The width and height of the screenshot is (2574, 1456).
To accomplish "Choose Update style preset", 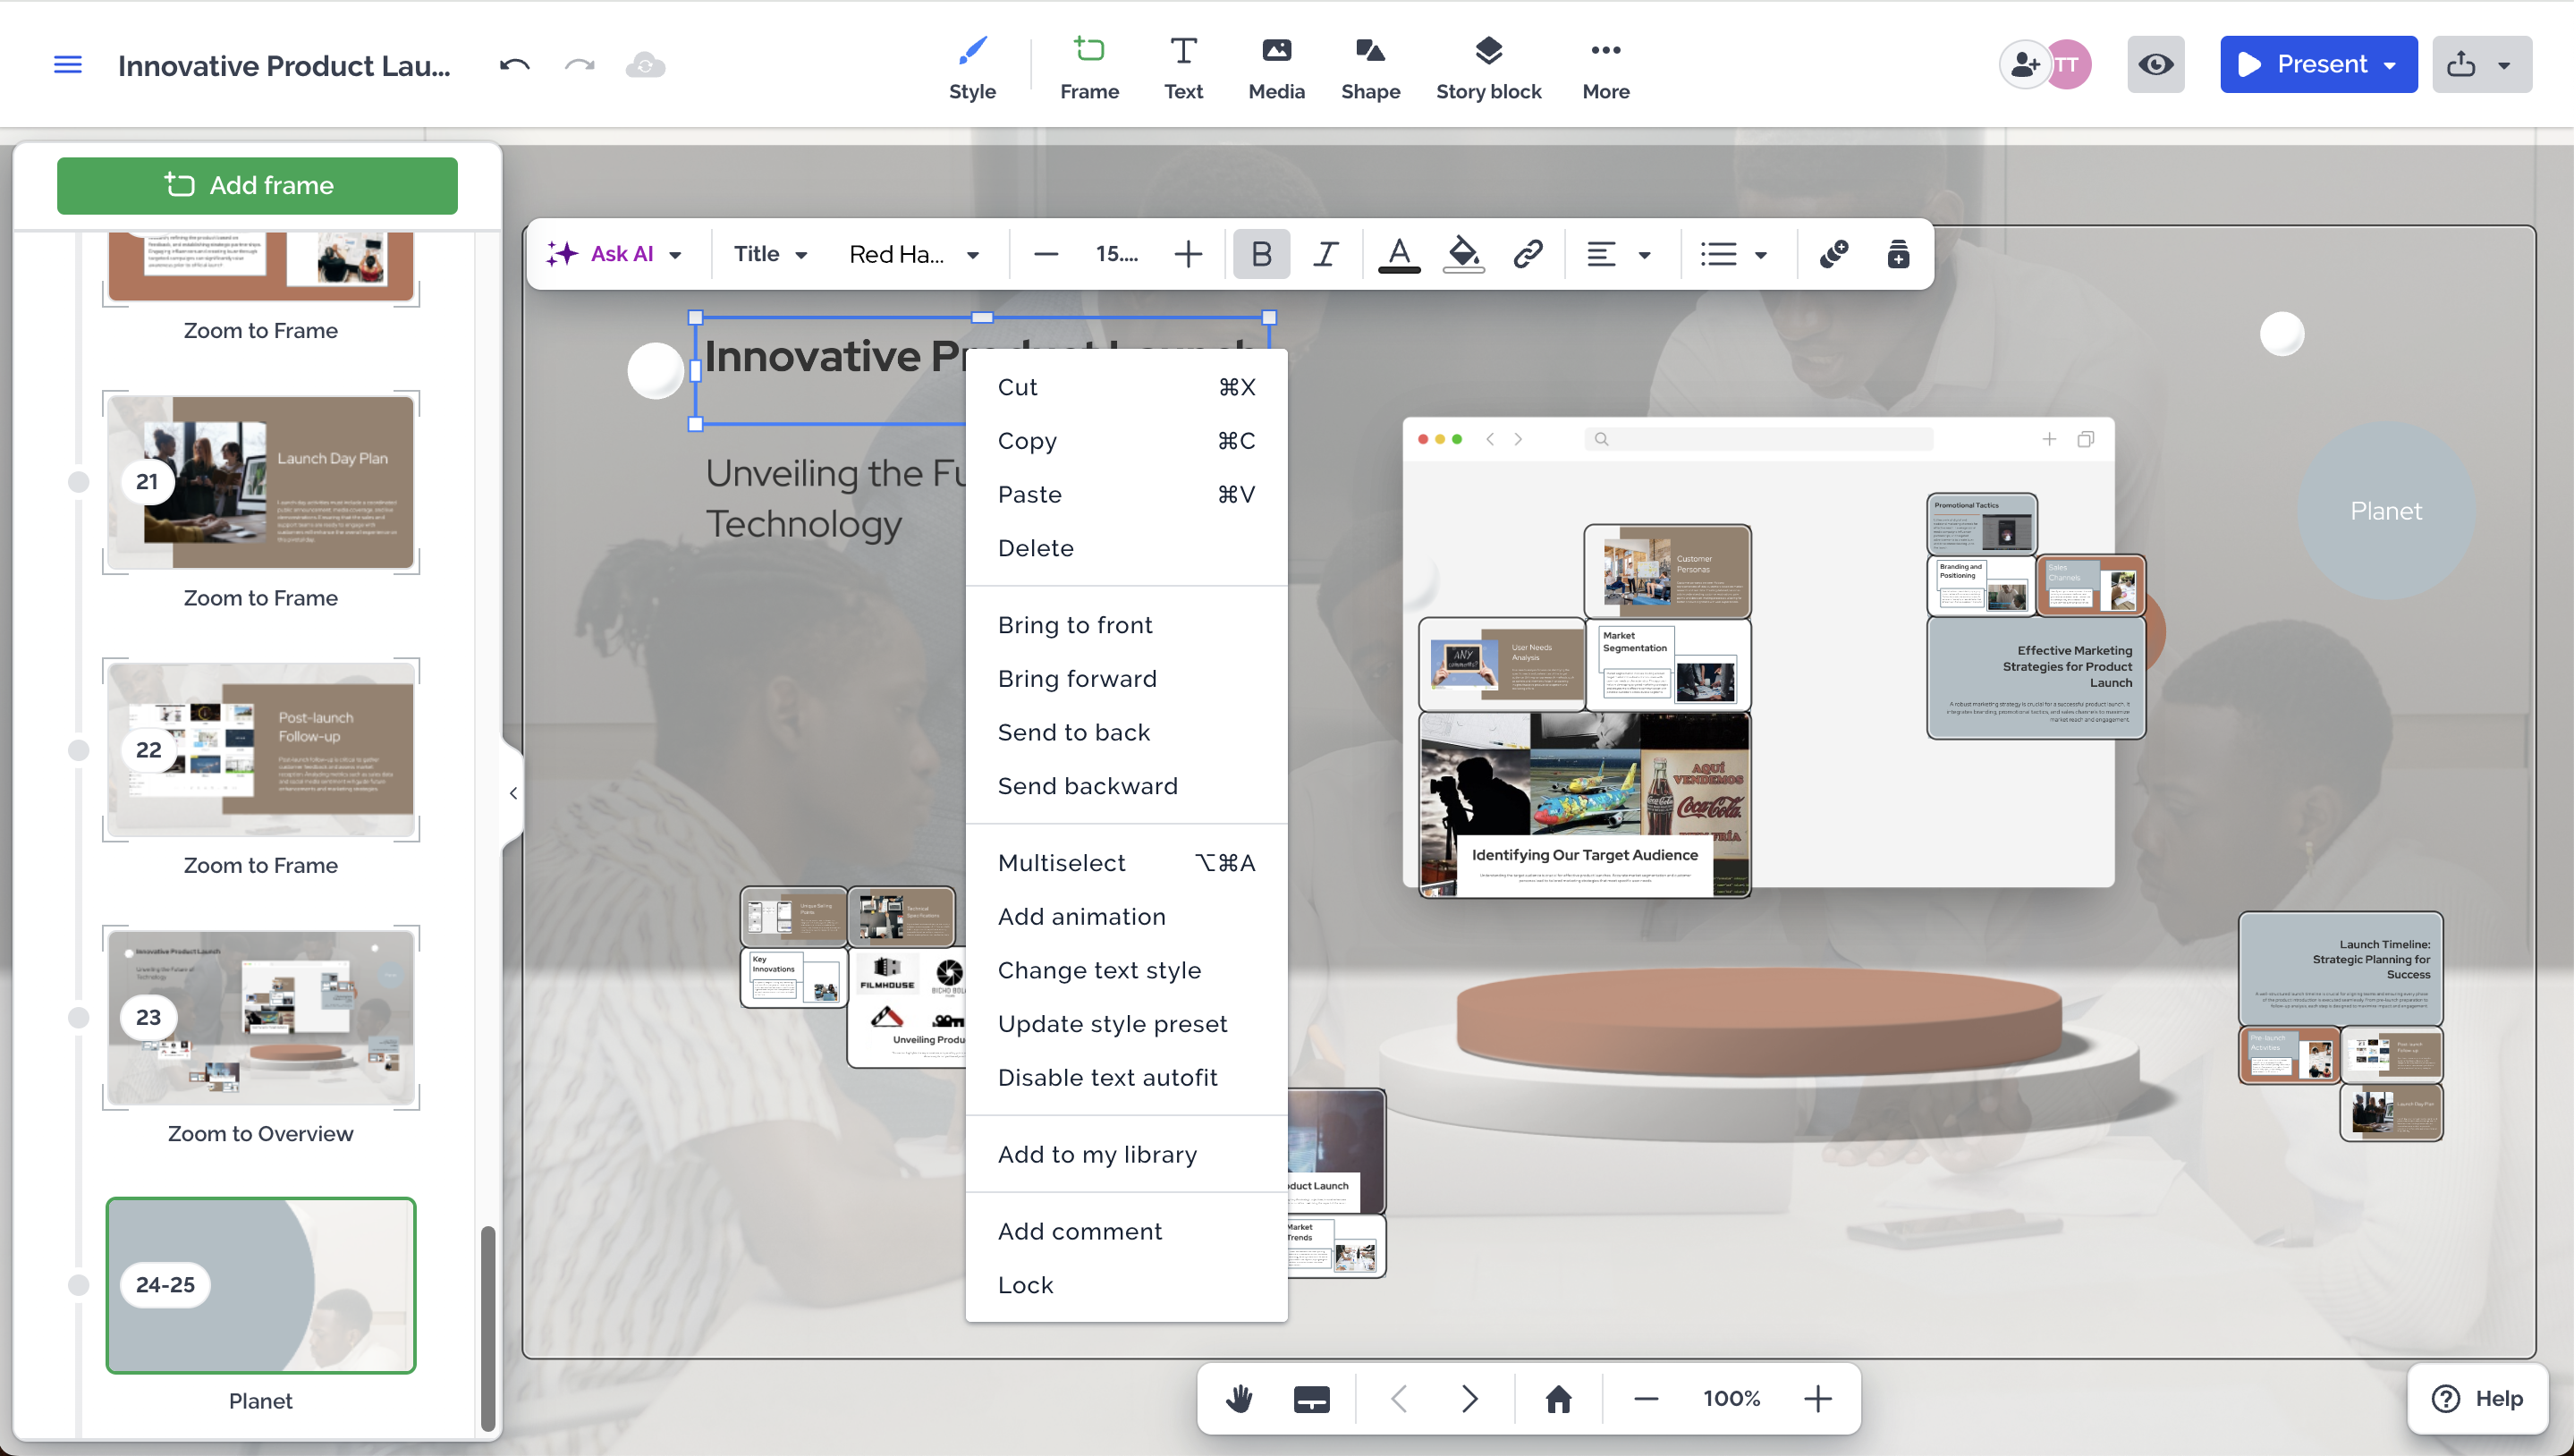I will coord(1126,1024).
